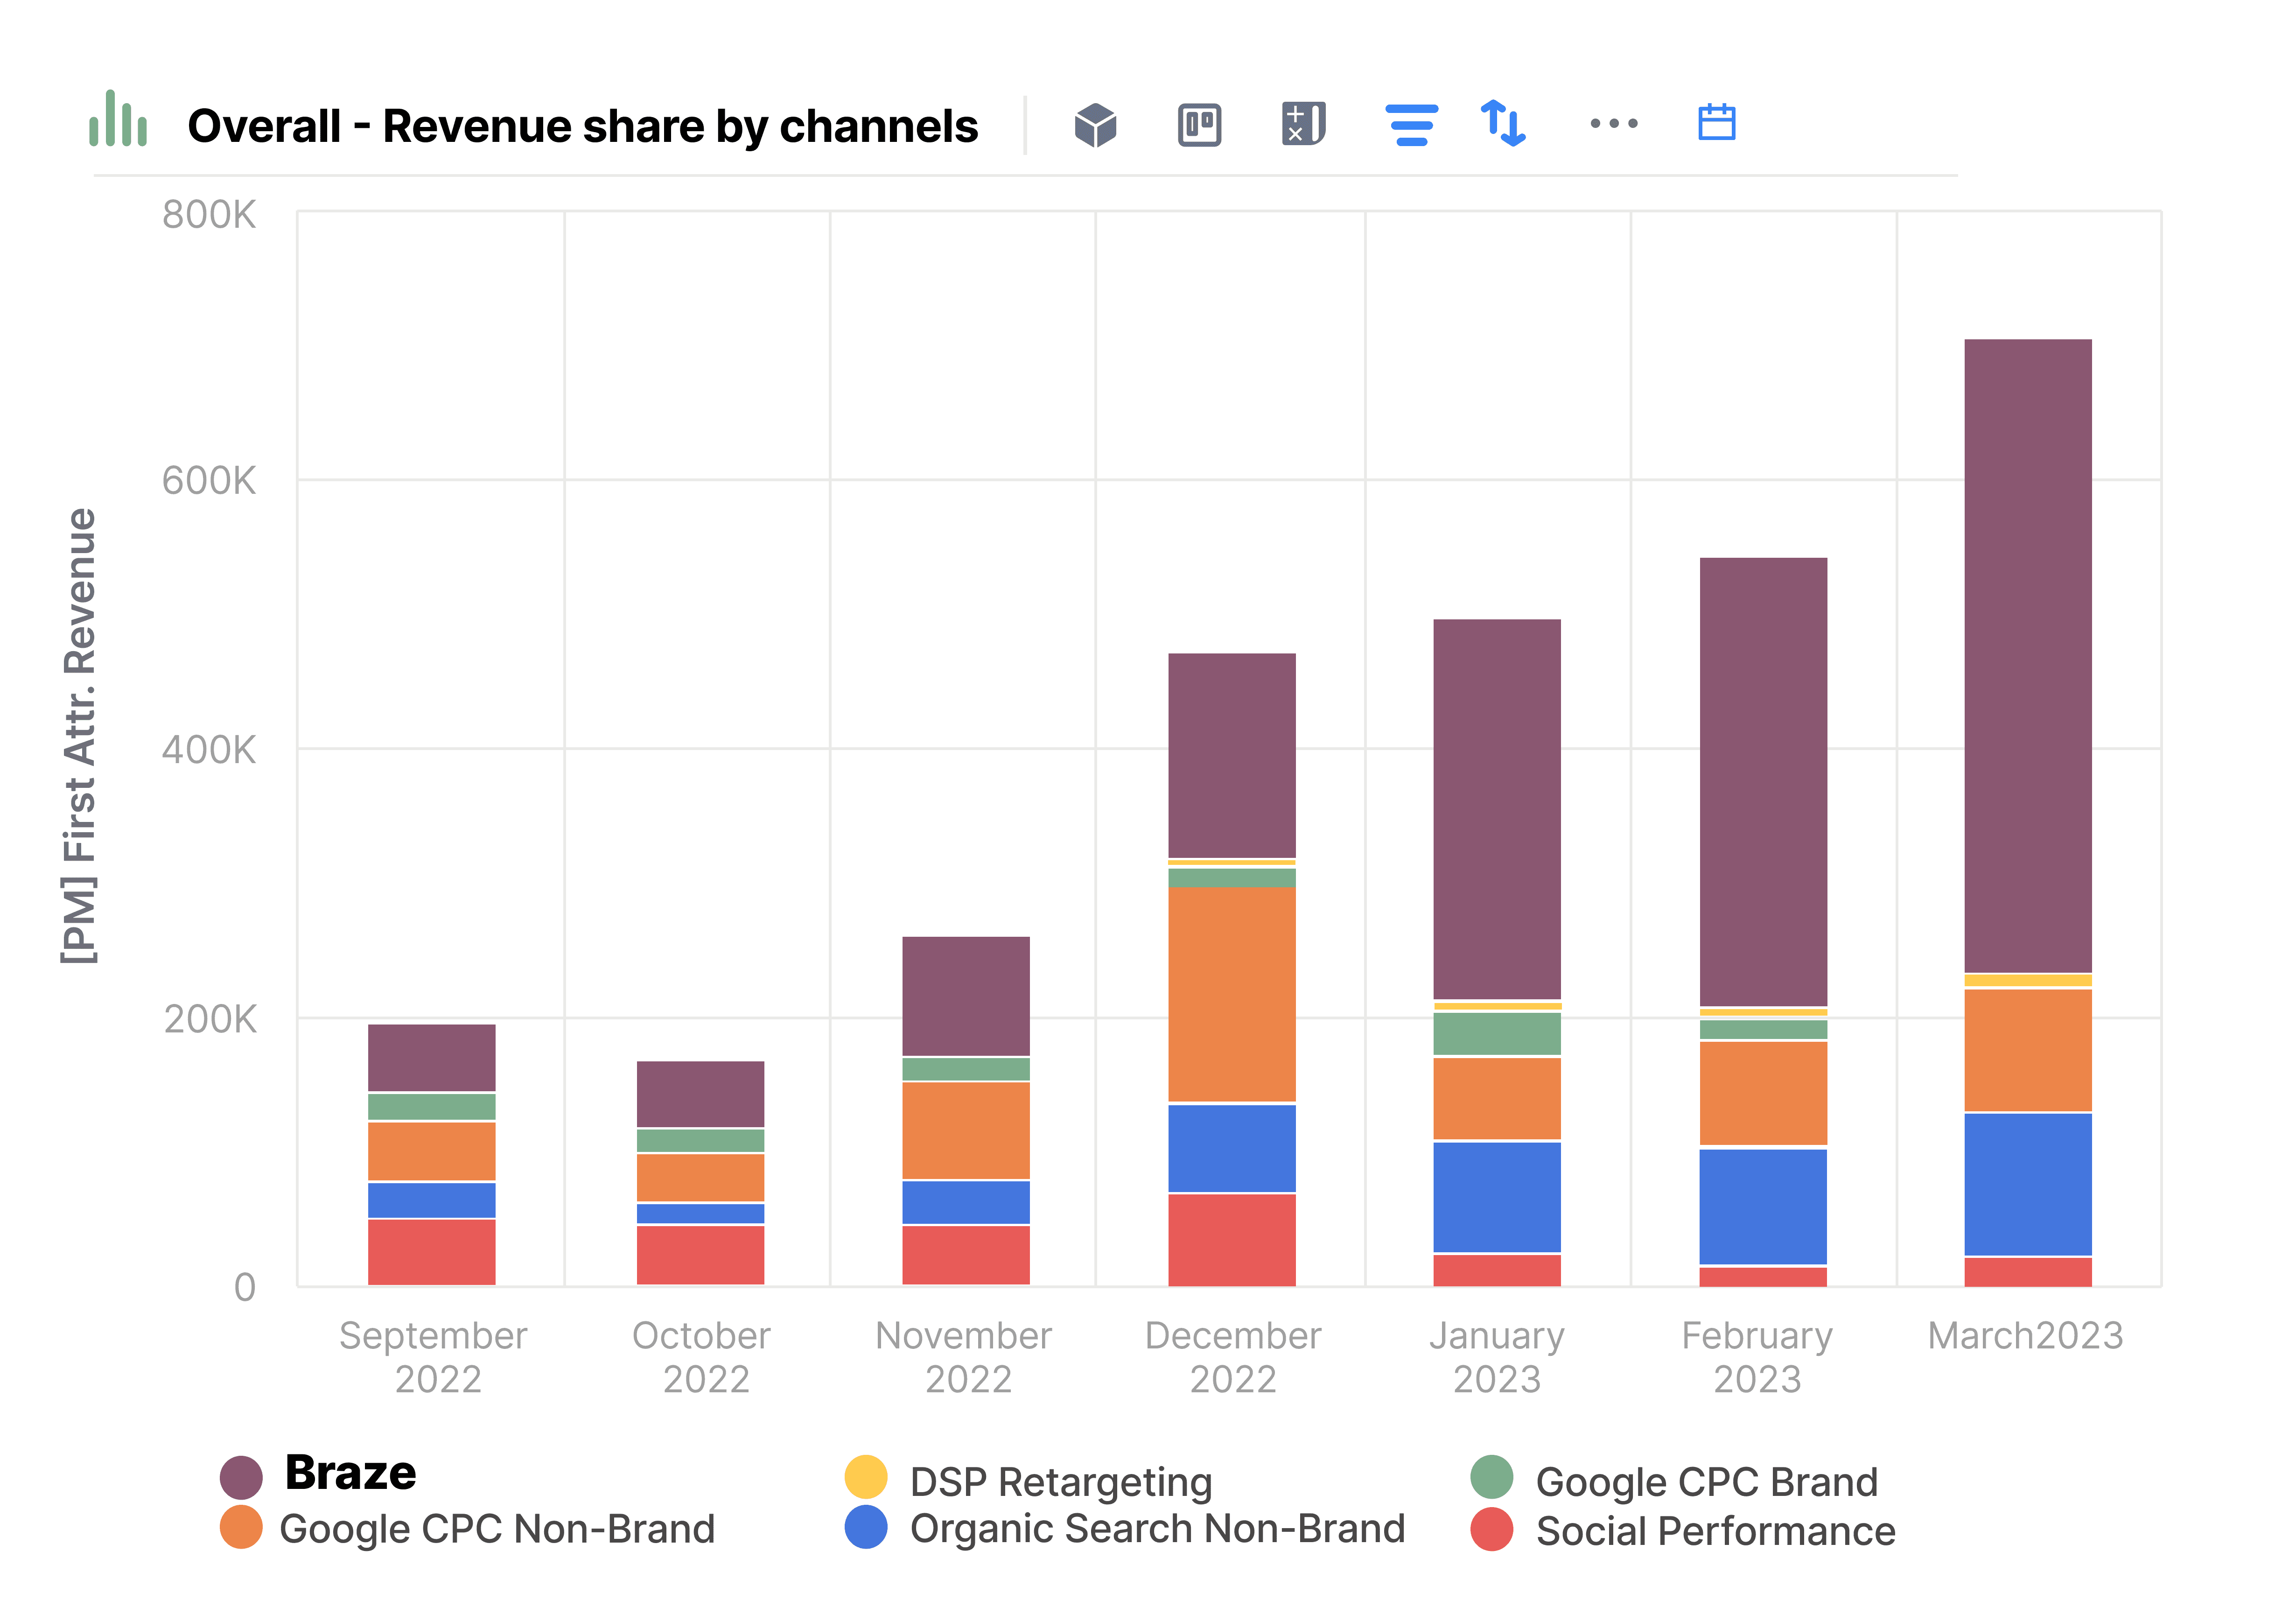
Task: Click the green bar chart icon
Action: click(x=118, y=120)
